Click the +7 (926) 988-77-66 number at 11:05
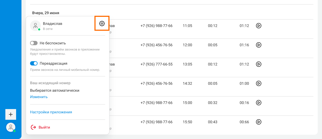322x139 pixels. coord(156,26)
